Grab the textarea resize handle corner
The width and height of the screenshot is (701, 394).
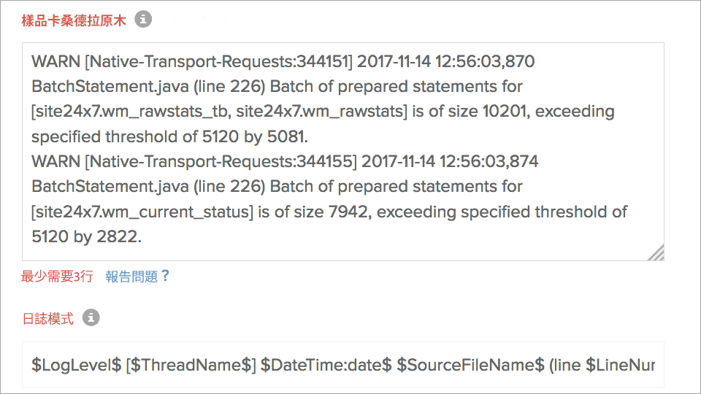point(656,253)
